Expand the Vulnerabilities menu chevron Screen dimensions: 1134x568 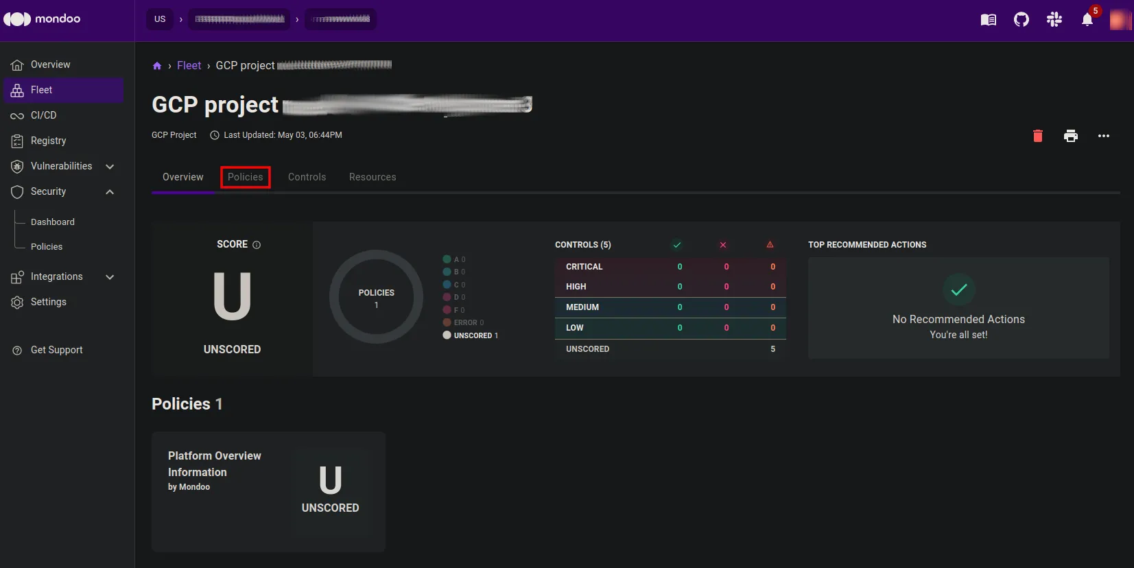(110, 167)
